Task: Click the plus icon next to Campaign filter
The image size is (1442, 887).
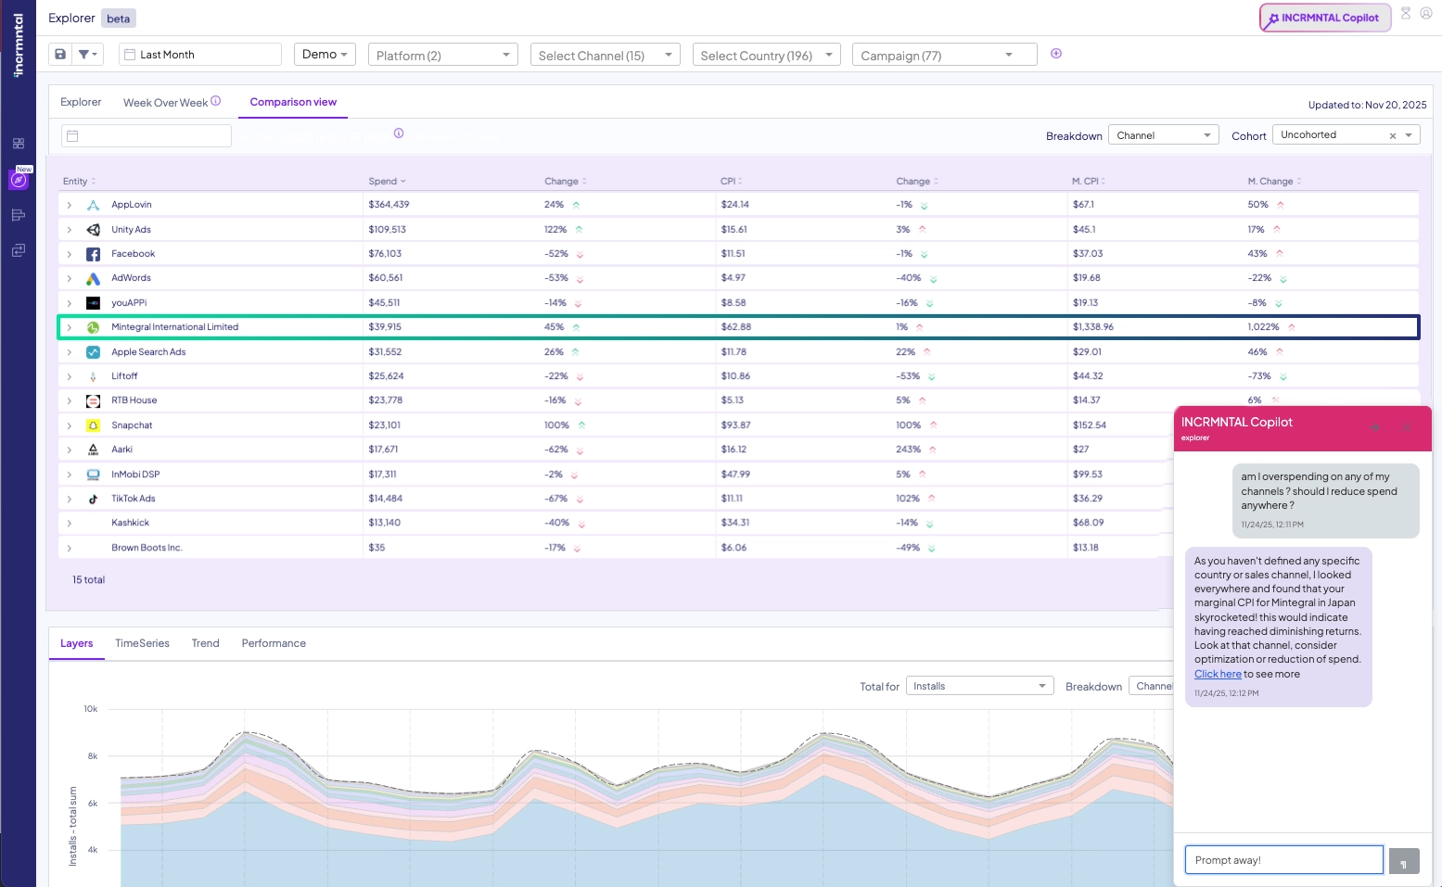Action: [x=1056, y=53]
